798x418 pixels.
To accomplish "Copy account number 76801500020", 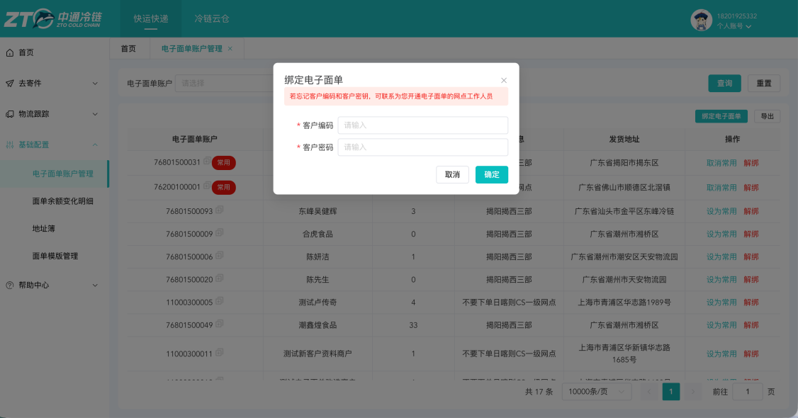I will click(x=220, y=278).
